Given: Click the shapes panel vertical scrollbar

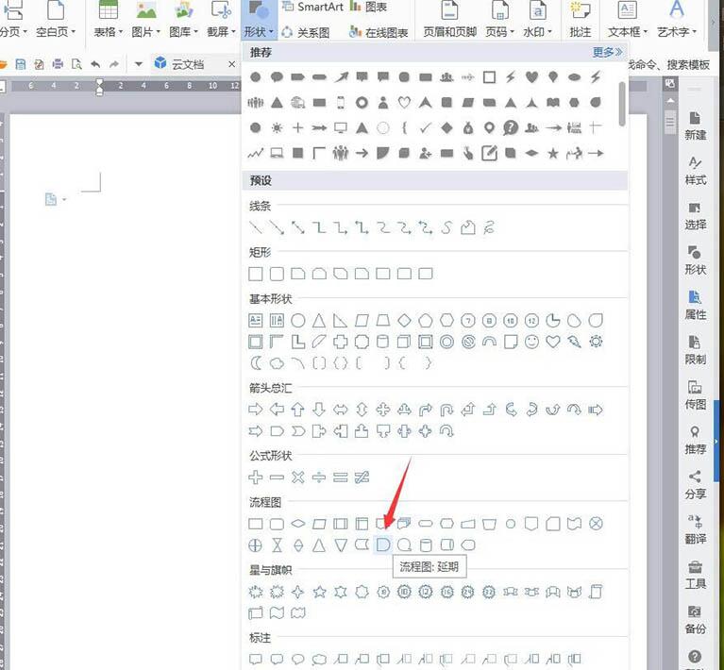Looking at the screenshot, I should pos(621,104).
